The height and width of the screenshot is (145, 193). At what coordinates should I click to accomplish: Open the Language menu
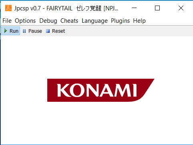(x=94, y=21)
